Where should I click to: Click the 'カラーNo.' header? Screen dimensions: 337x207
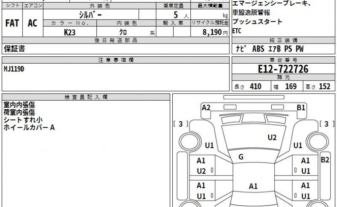pos(70,23)
